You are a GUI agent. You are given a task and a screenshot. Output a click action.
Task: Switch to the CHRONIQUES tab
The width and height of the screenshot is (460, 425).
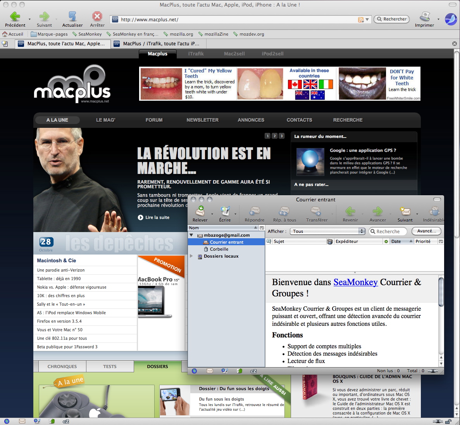click(62, 366)
